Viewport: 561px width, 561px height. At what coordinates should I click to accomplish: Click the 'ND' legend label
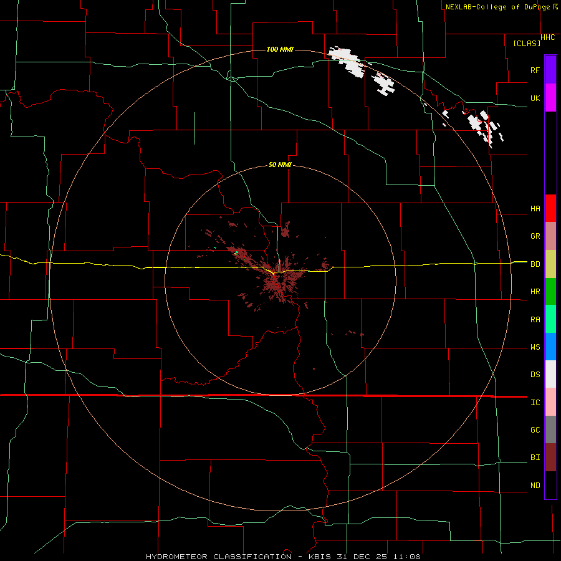tap(535, 486)
